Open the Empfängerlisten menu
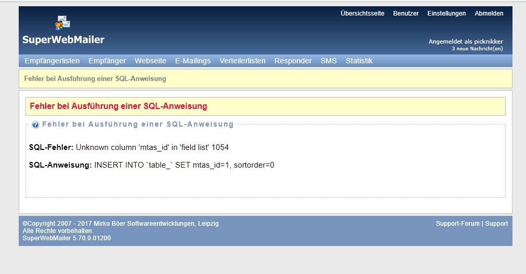 point(52,61)
